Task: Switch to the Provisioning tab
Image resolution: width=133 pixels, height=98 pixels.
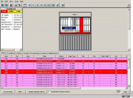Action: click(35, 53)
